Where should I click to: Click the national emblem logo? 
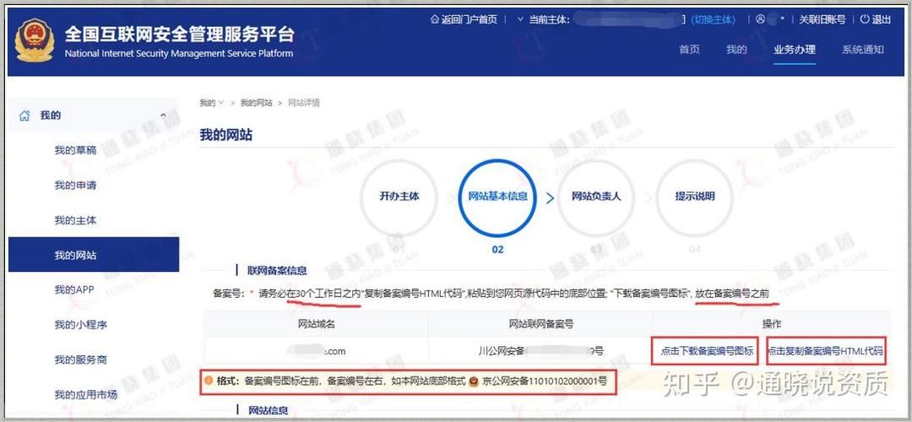(x=35, y=41)
